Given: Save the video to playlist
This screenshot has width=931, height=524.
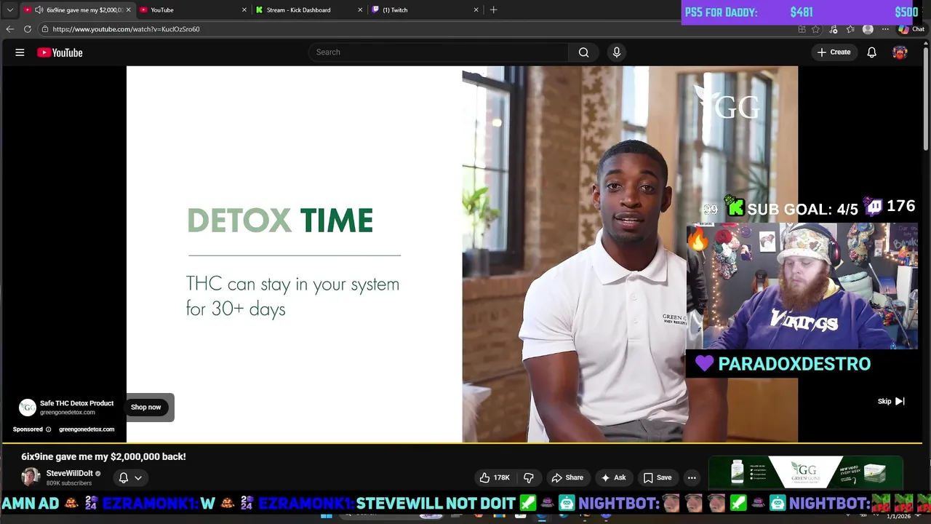Looking at the screenshot, I should click(x=656, y=477).
